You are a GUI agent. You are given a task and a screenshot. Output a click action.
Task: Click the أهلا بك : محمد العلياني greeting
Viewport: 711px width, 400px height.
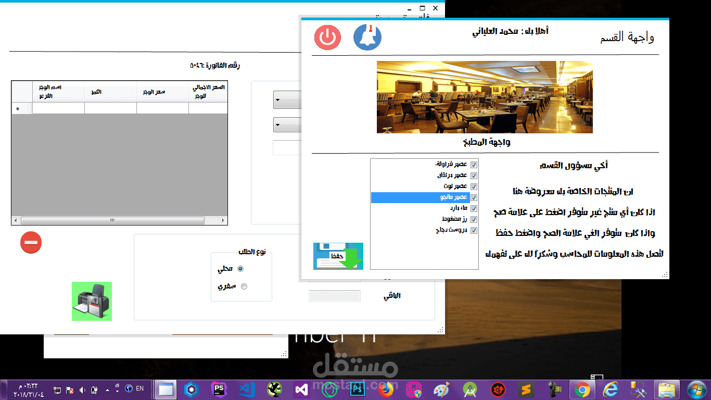coord(510,31)
